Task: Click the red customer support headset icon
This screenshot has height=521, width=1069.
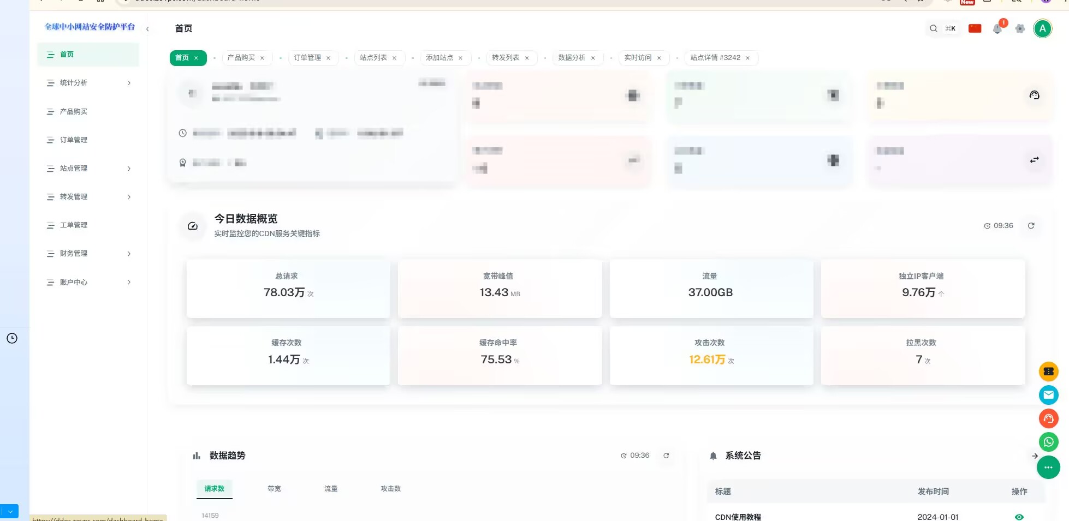Action: tap(1048, 418)
